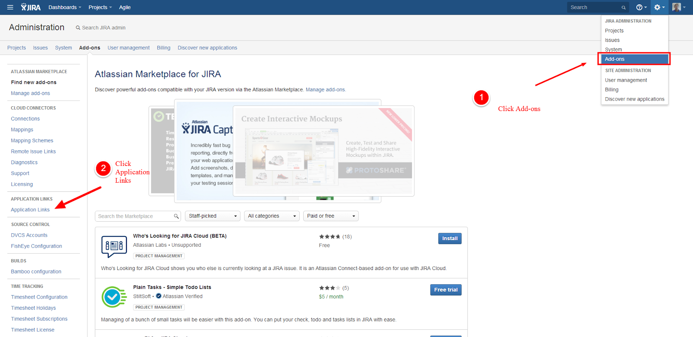
Task: Open Manage add-ons in sidebar
Action: click(x=30, y=93)
